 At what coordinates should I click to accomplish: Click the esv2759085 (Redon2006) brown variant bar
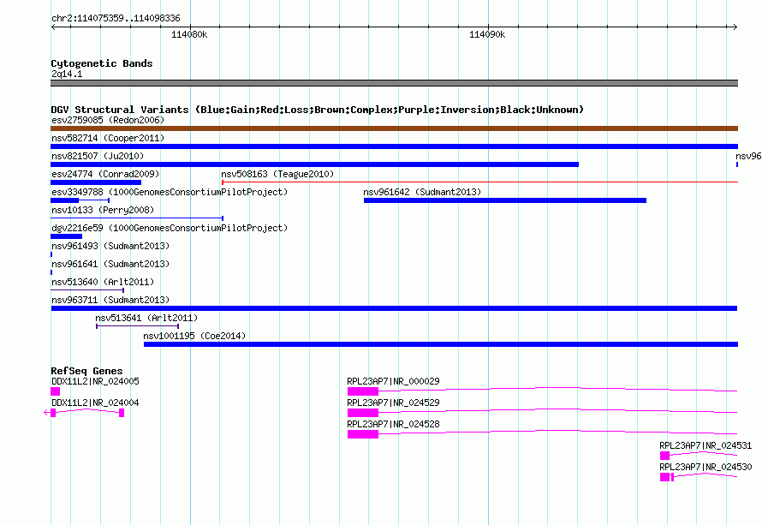[394, 128]
